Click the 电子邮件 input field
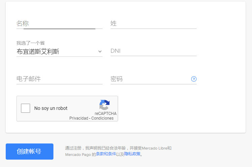The height and width of the screenshot is (167, 252). [x=59, y=79]
